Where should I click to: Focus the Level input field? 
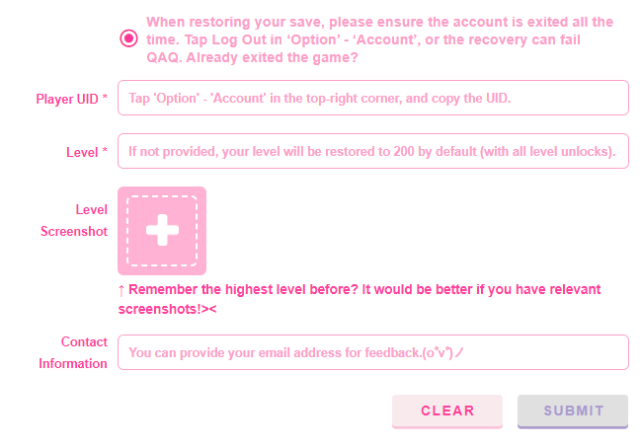click(372, 152)
